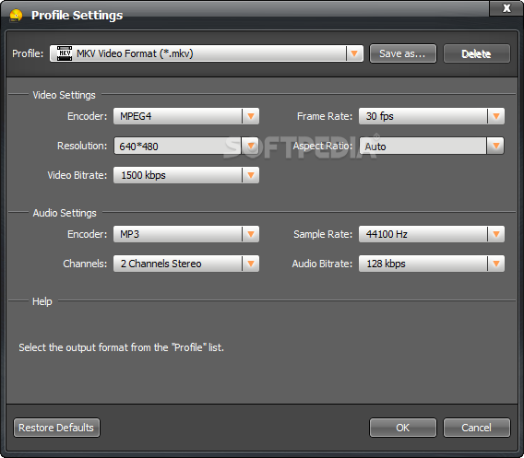Click the 'Select the output format' help text
The height and width of the screenshot is (458, 524).
pos(121,347)
